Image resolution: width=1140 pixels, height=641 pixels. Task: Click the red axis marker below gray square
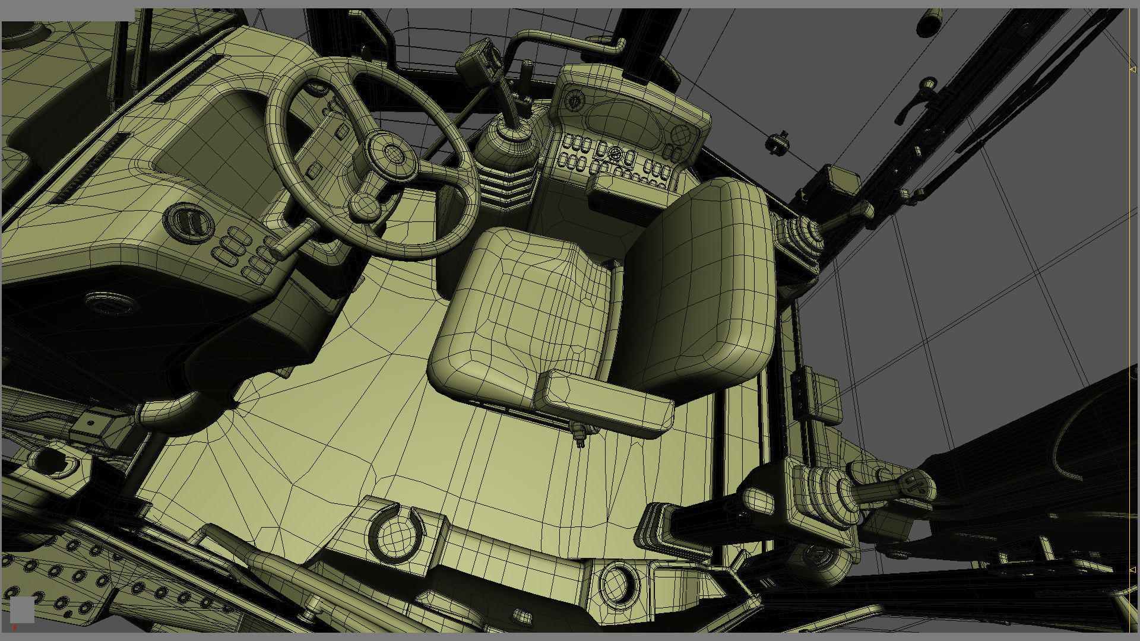(x=14, y=627)
